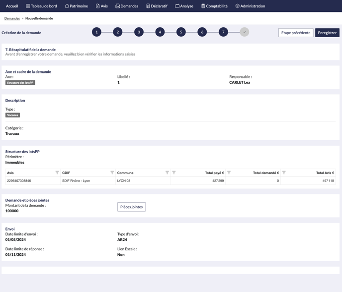Viewport: 342px width, 292px height.
Task: Open the filter for the Avis column
Action: pos(57,173)
